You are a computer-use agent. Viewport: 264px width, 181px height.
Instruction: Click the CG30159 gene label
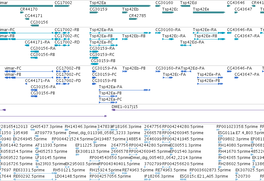click(98, 9)
